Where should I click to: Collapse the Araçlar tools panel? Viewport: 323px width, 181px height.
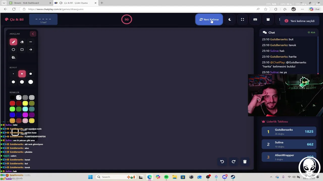pyautogui.click(x=33, y=34)
